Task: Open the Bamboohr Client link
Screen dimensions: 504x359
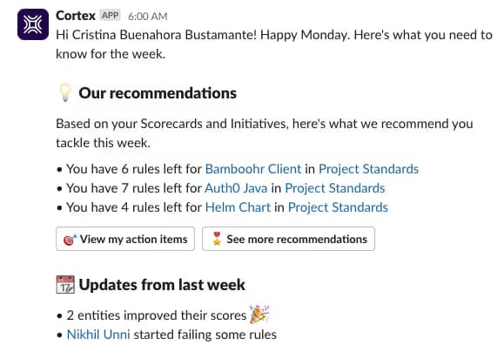Action: [253, 169]
